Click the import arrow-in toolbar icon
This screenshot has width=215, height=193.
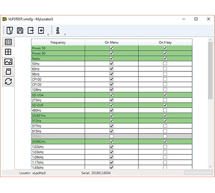[x=41, y=30]
